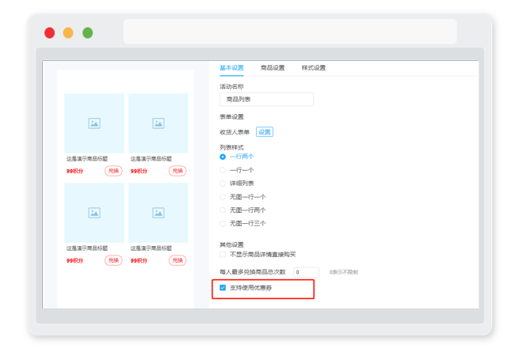Open the 商品设置 tab

point(273,68)
